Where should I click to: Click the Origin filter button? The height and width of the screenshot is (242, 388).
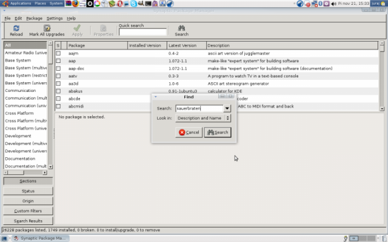(x=28, y=201)
